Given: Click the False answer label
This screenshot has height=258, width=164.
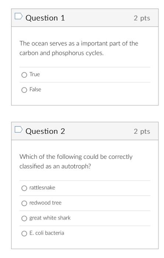Looking at the screenshot, I should pos(35,90).
